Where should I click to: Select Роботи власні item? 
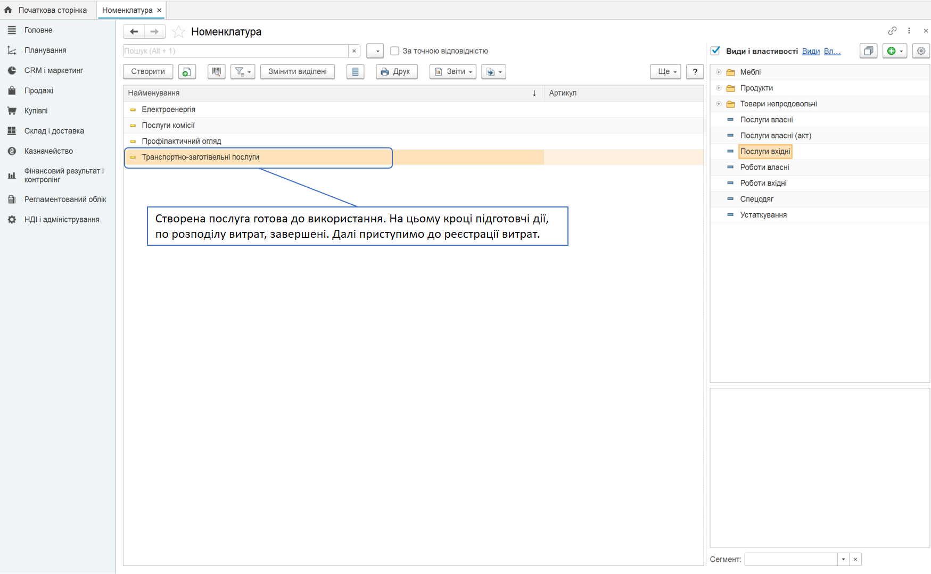pos(764,168)
